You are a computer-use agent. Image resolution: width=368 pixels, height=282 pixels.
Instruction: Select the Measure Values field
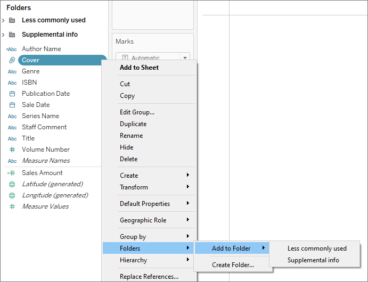(x=45, y=206)
